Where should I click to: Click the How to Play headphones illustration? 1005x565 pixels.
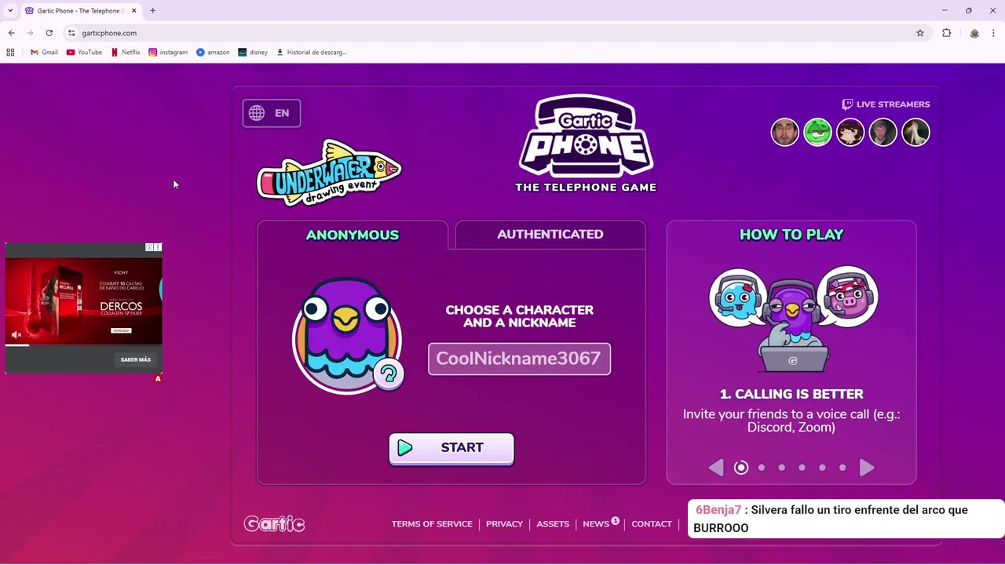pos(792,319)
